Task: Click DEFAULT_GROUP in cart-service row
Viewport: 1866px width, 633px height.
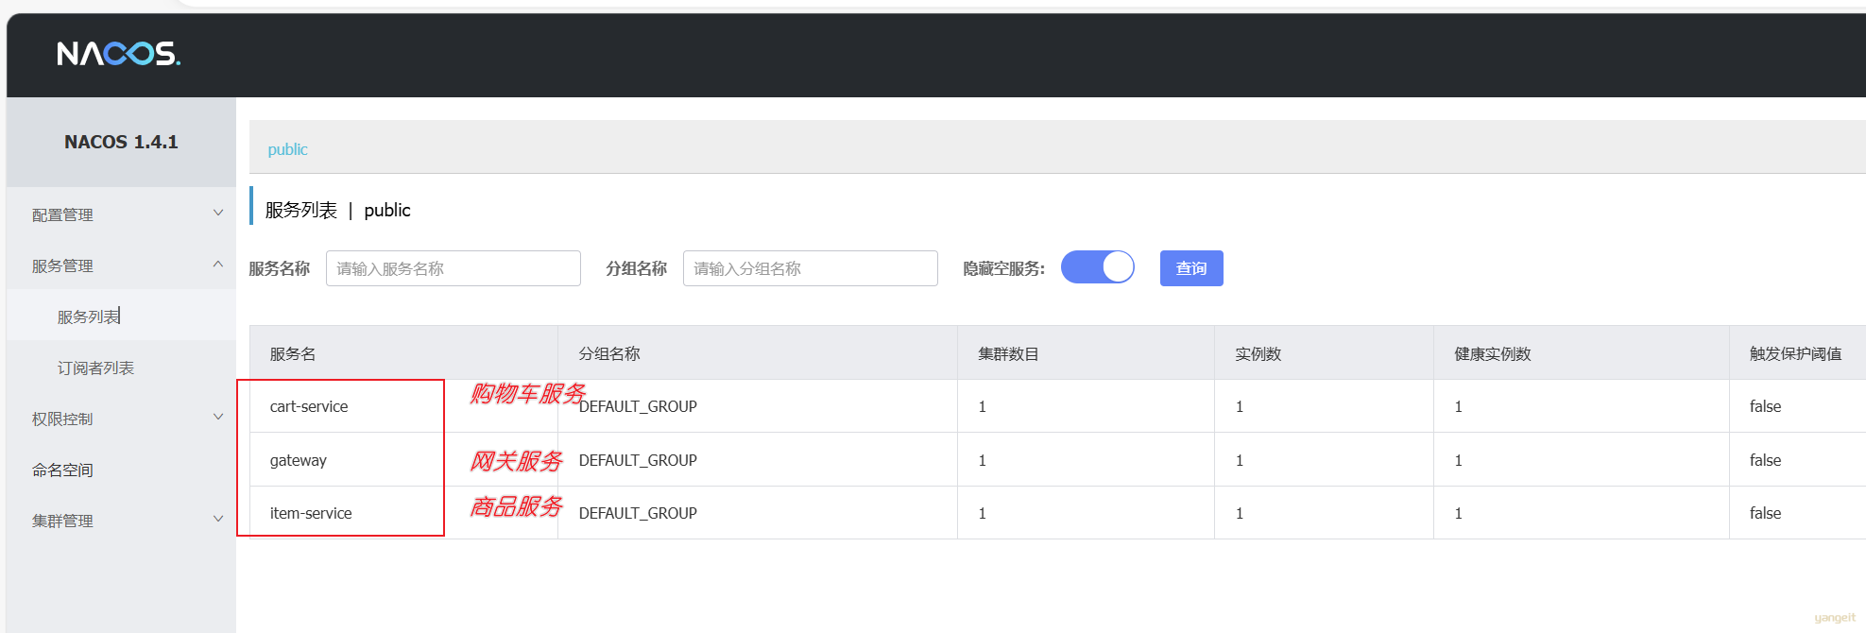Action: coord(638,406)
